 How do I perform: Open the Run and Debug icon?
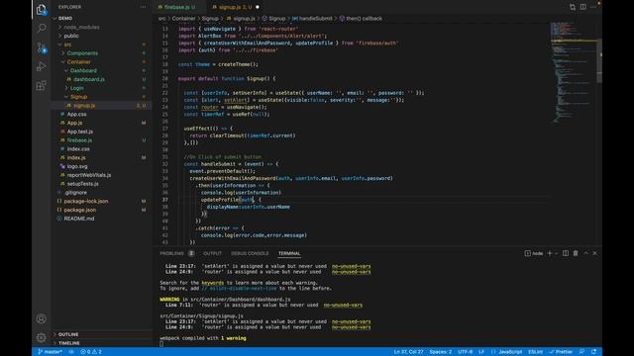[x=42, y=66]
